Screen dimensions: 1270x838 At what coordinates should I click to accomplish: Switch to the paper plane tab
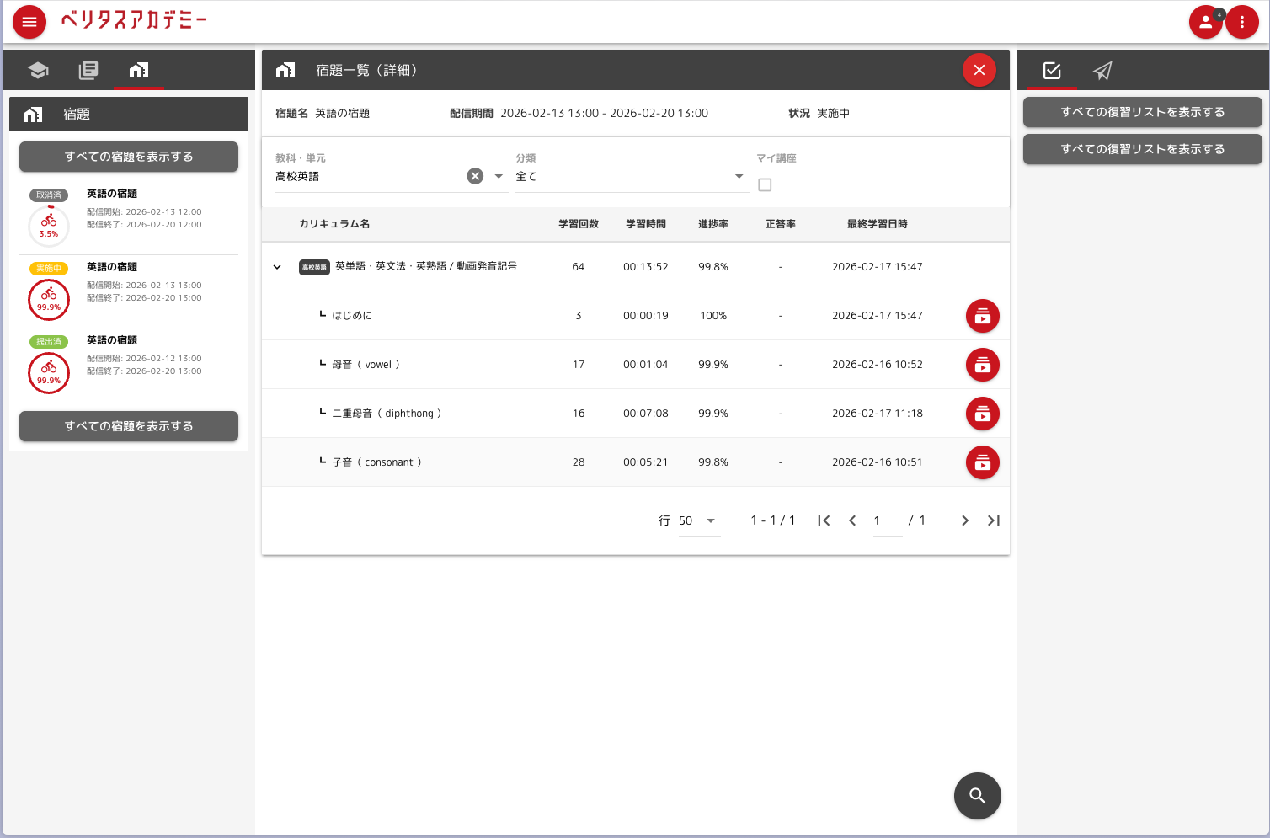click(1102, 71)
